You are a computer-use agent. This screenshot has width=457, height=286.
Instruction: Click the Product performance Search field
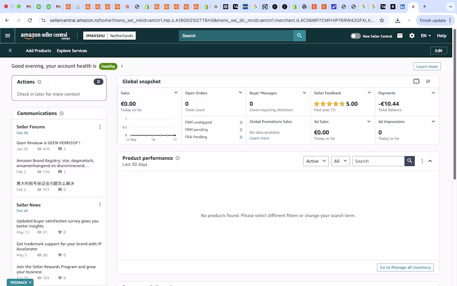(378, 161)
